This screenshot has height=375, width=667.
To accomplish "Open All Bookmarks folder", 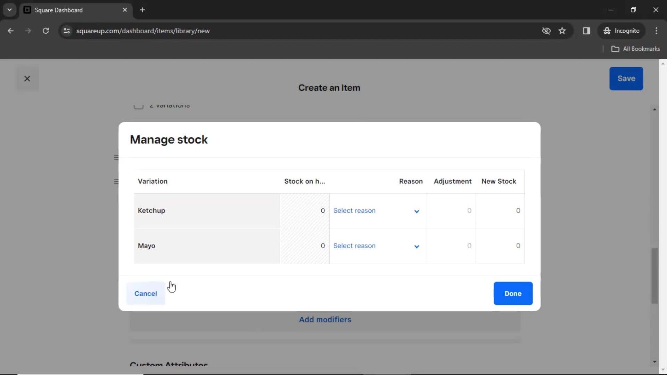I will pos(635,49).
